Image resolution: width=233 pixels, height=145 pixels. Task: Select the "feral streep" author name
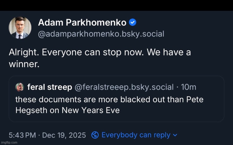50,87
